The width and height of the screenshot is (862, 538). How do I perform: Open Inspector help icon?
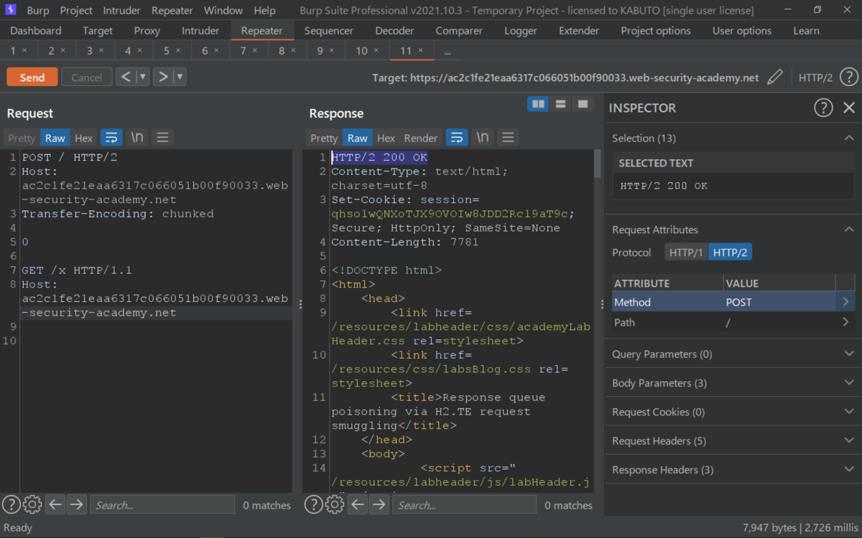pos(823,108)
